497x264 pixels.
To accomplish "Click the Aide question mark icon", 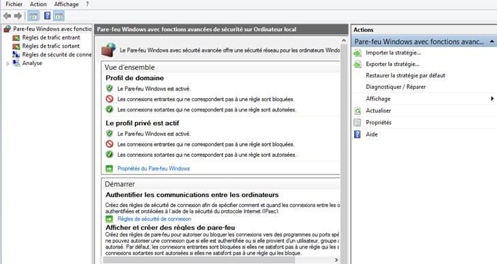I will [357, 134].
